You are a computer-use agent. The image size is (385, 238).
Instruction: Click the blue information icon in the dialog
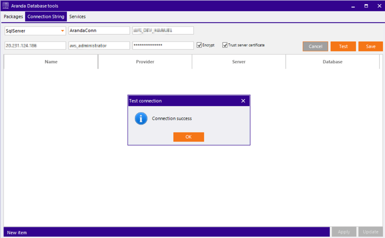pyautogui.click(x=141, y=119)
